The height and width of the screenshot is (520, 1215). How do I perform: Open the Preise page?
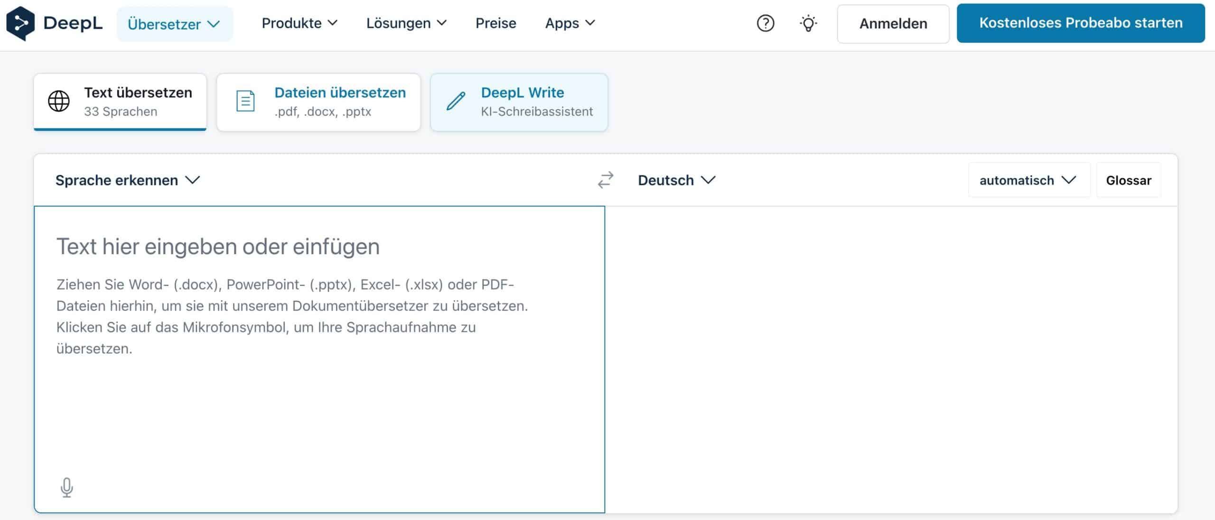point(495,23)
